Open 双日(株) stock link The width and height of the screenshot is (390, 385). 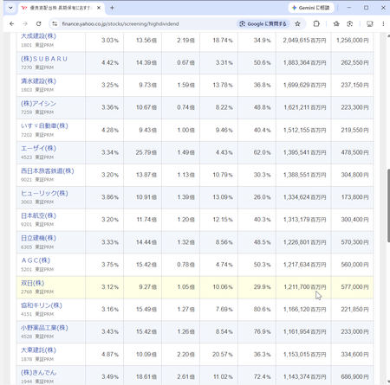click(x=32, y=283)
